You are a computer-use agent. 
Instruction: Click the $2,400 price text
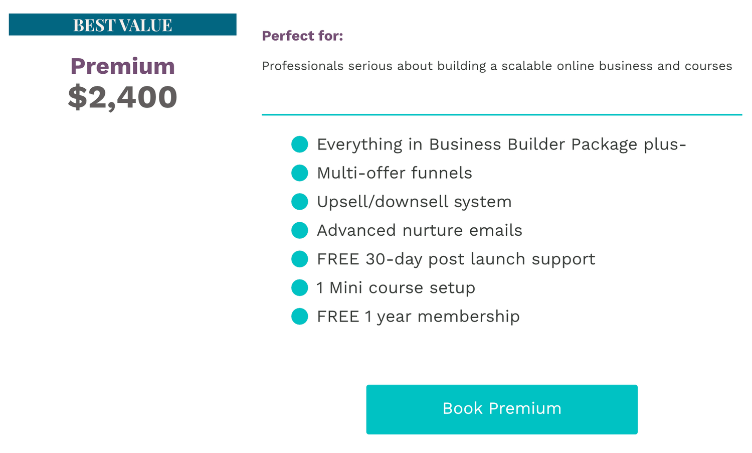tap(122, 97)
